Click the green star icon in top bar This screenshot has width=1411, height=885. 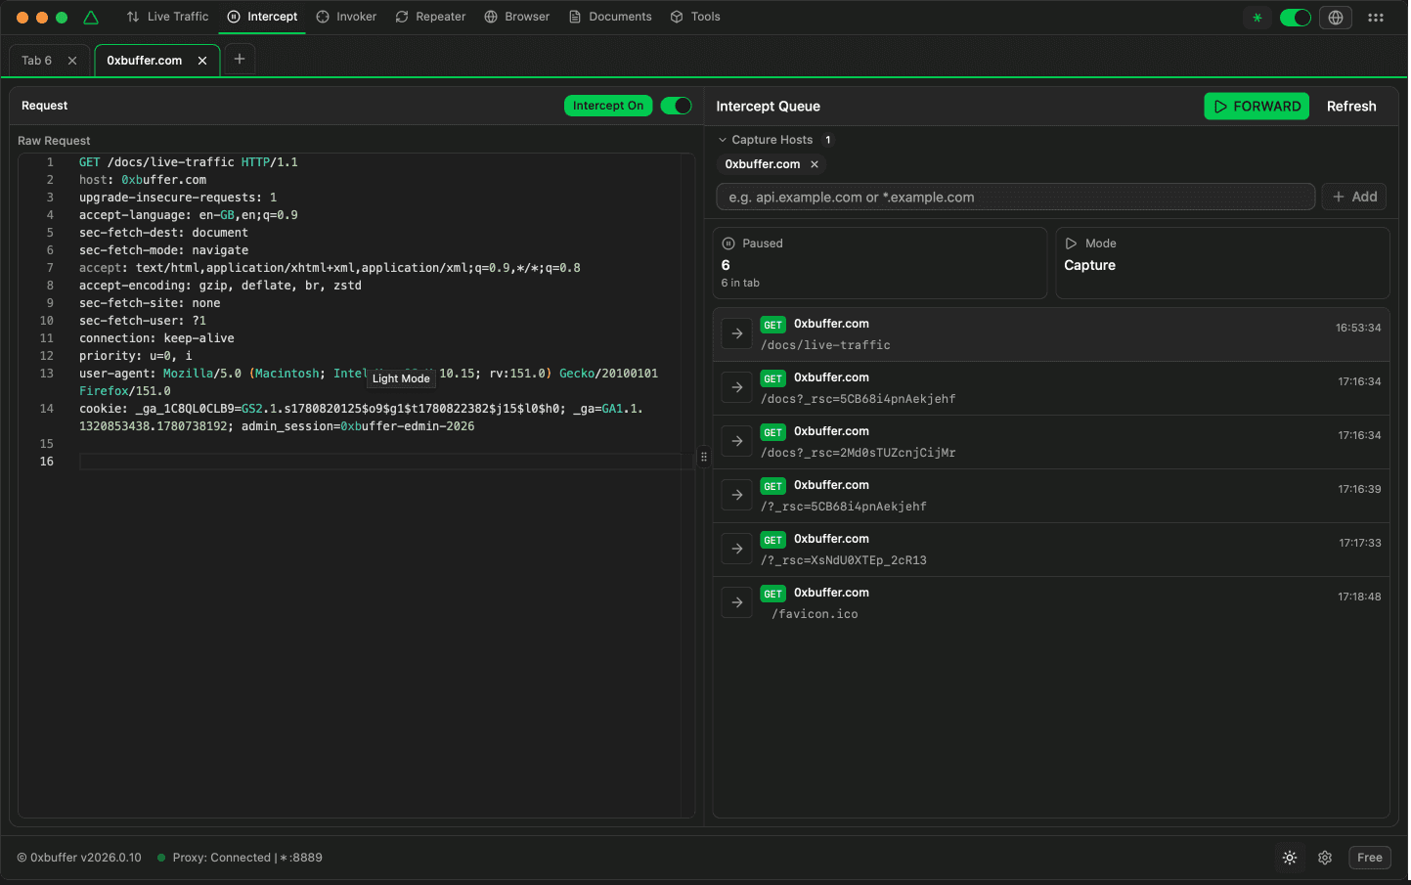tap(1257, 18)
